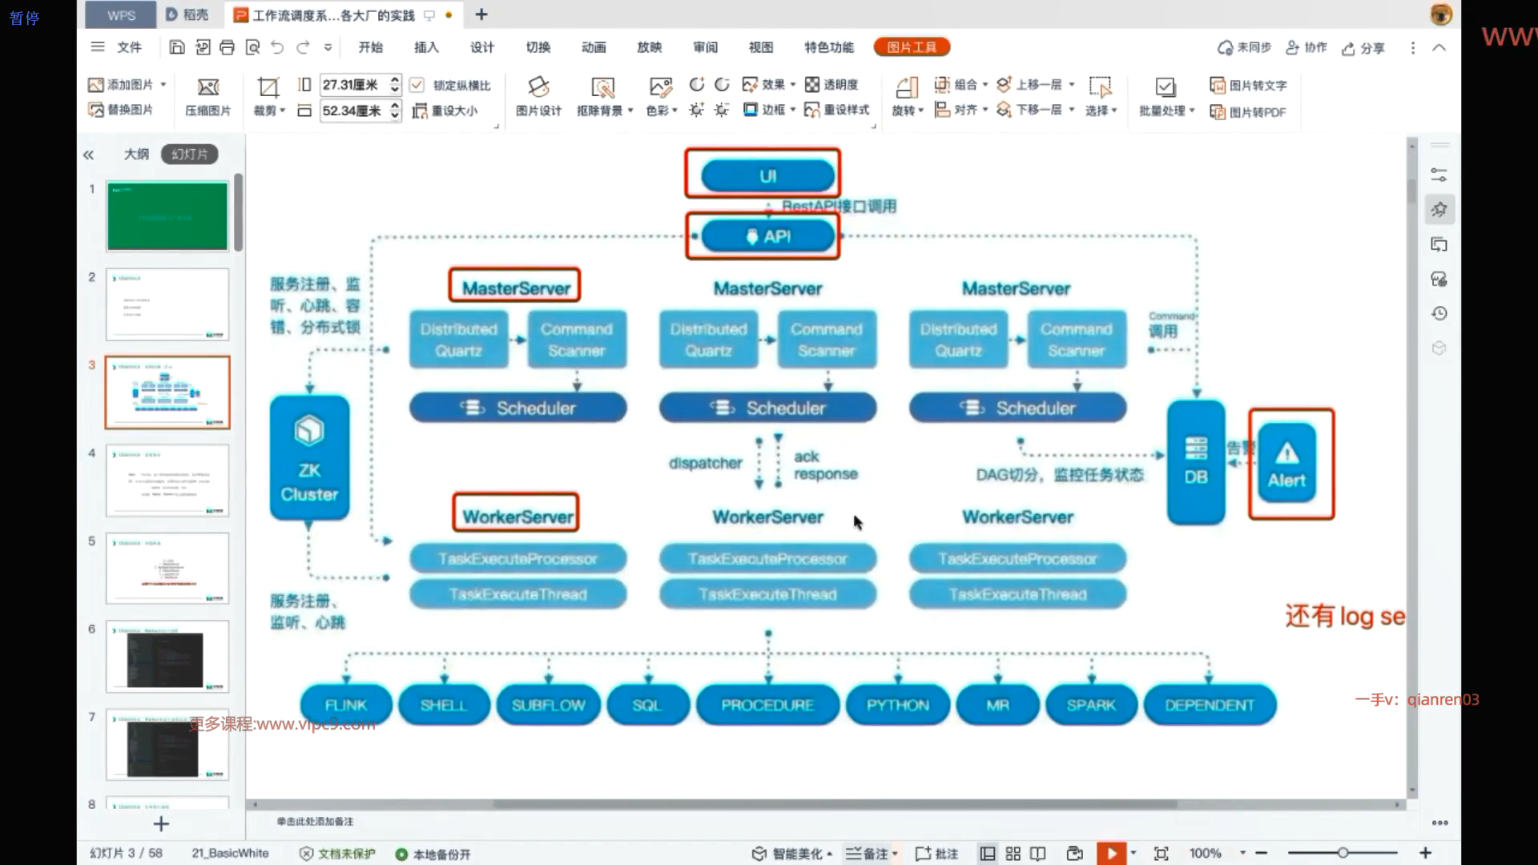Open the Animation (动画) ribbon tab
This screenshot has height=865, width=1538.
(594, 47)
